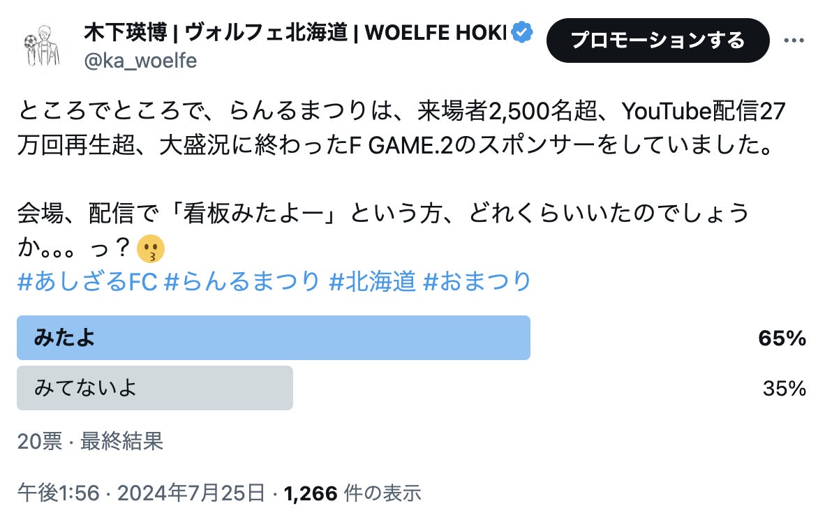825x515 pixels.
Task: Click the 65% poll percentage
Action: (x=782, y=339)
